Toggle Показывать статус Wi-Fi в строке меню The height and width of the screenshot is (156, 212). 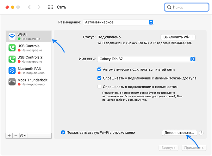[x=63, y=132]
